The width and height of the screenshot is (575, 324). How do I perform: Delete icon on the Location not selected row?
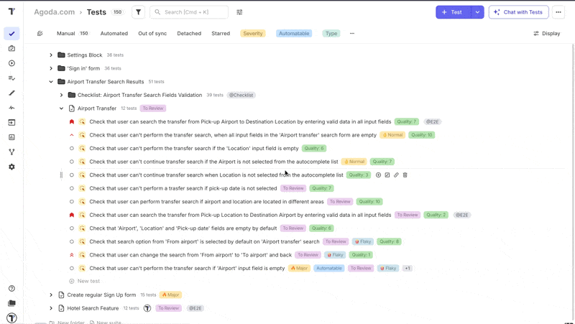pyautogui.click(x=405, y=175)
